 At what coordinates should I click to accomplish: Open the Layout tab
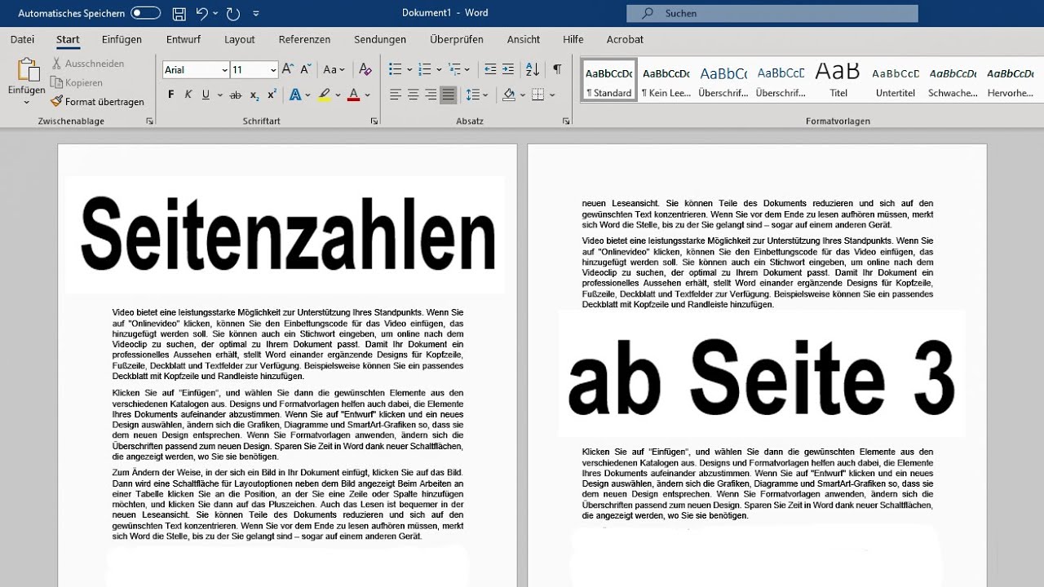[x=240, y=39]
